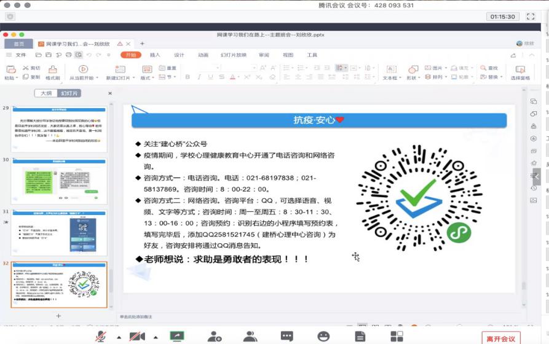Select slide 30 thumbnail

coord(59,181)
